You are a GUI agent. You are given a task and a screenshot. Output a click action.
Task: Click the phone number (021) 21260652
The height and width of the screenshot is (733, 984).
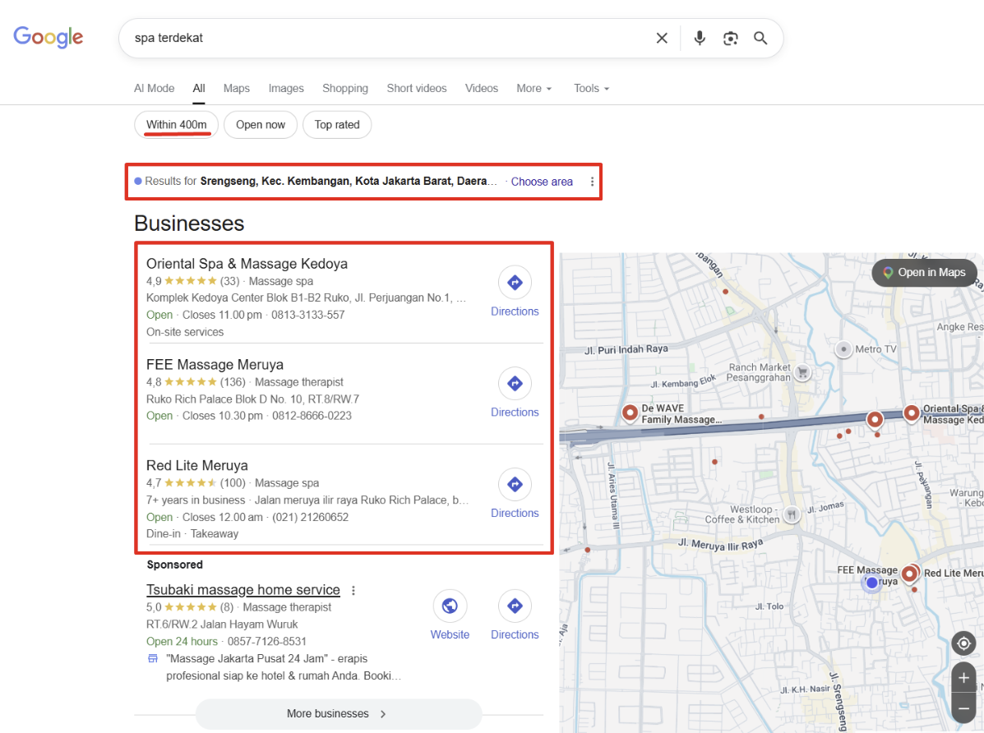tap(311, 517)
